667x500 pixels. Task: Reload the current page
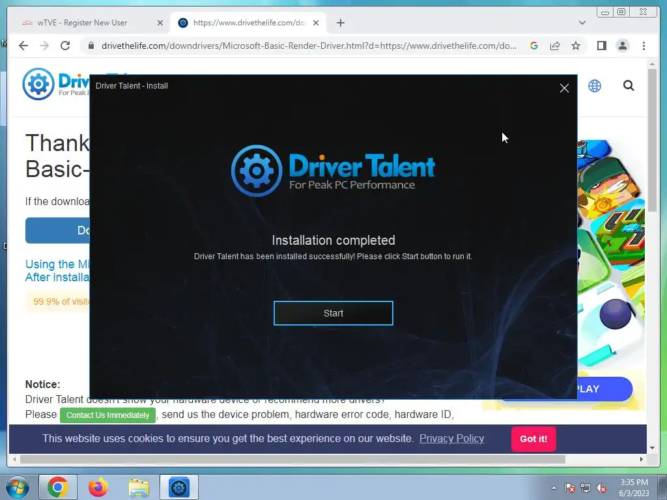point(65,46)
